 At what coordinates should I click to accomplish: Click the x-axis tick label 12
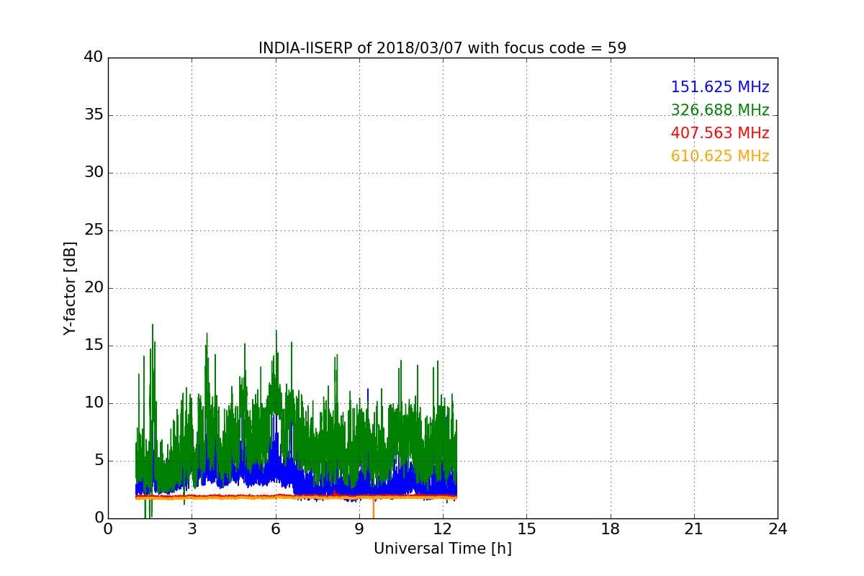(x=443, y=529)
